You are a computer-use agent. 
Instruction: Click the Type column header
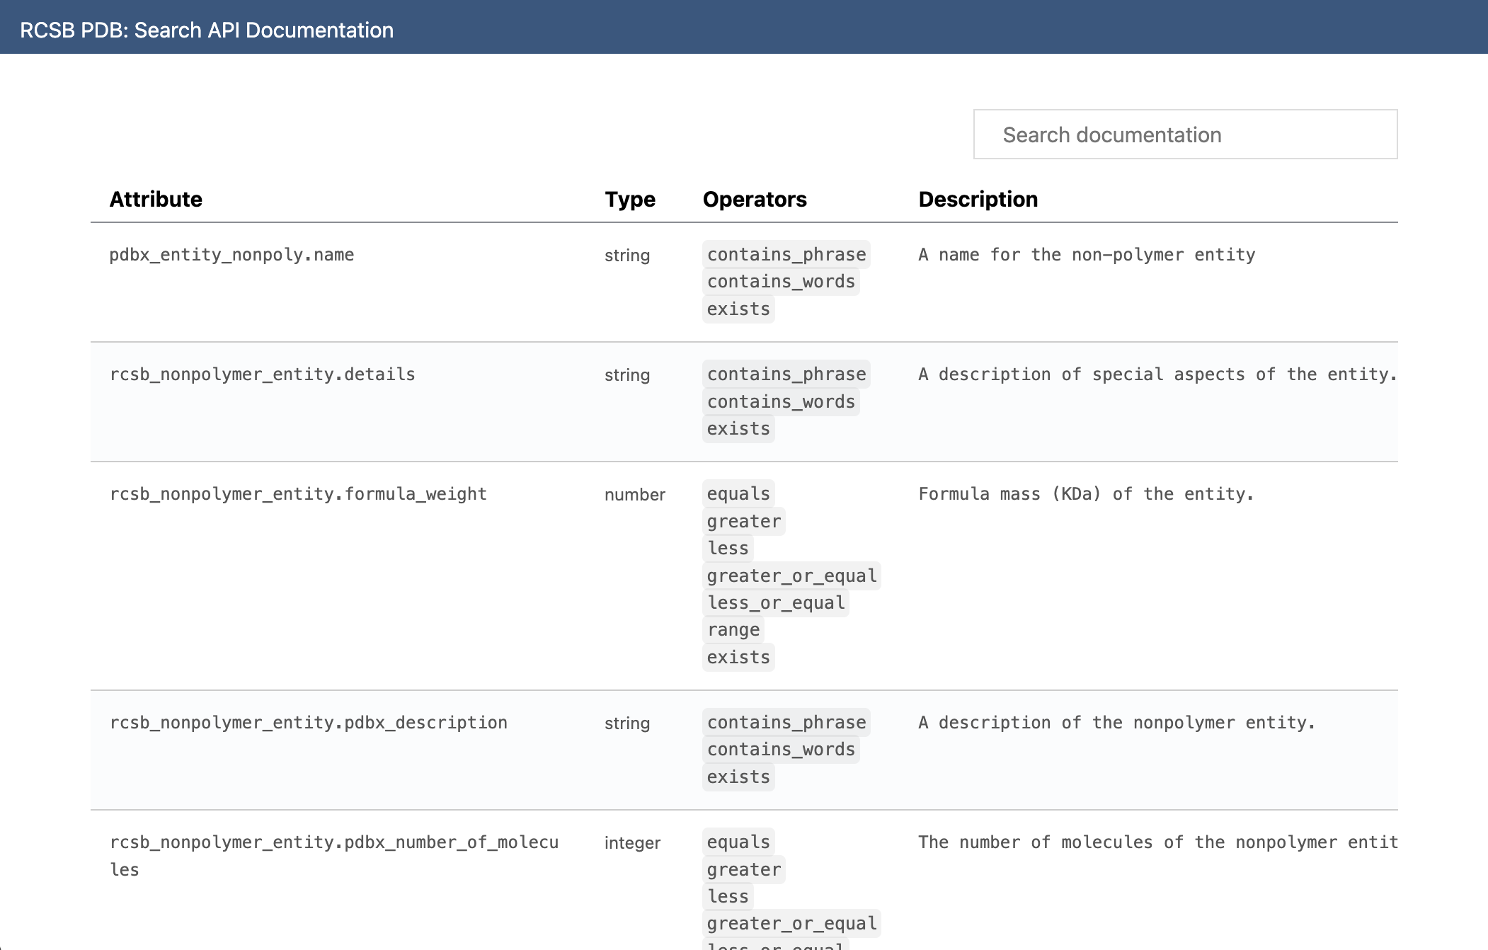pos(629,200)
